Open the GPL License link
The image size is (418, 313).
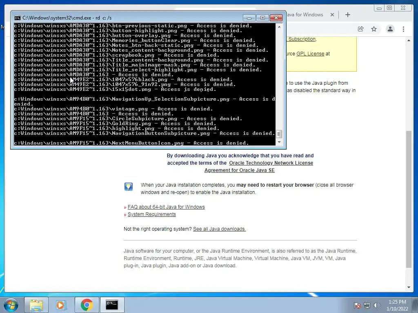click(x=310, y=54)
